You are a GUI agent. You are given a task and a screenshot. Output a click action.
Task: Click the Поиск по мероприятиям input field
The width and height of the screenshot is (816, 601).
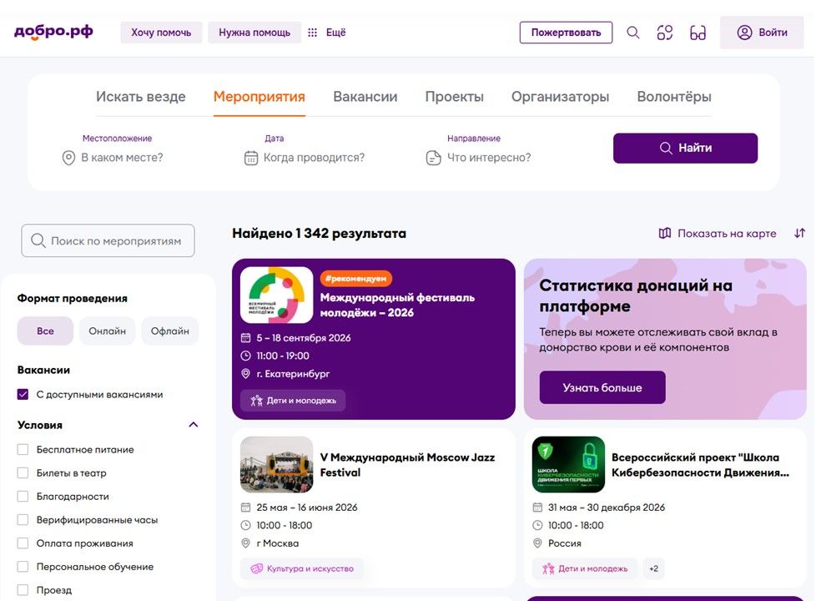point(107,240)
